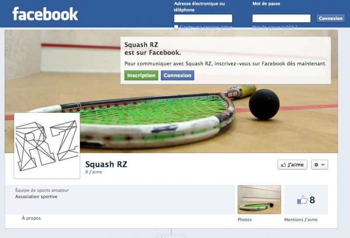Viewport: 350px width, 238px height.
Task: Click the green Inscription button
Action: 141,75
